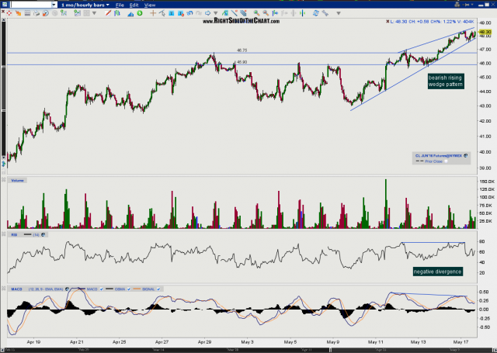This screenshot has width=497, height=353.
Task: Expand dropdown arrow after blue right-arrow icon
Action: coord(216,13)
